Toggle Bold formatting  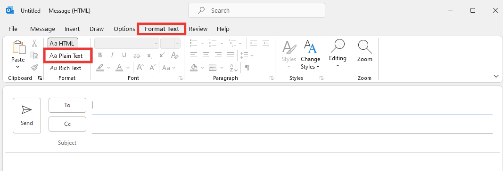tap(100, 55)
